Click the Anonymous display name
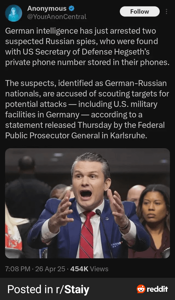This screenshot has height=300, width=175. tap(47, 8)
